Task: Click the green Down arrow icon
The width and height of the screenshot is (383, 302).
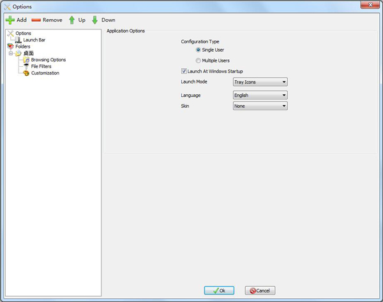Action: point(94,20)
